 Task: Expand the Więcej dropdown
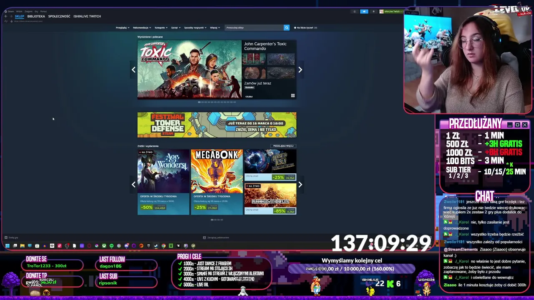[x=215, y=27]
